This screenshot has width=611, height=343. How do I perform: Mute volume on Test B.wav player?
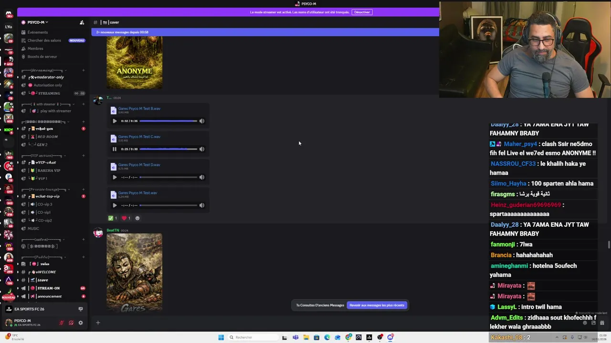[201, 121]
